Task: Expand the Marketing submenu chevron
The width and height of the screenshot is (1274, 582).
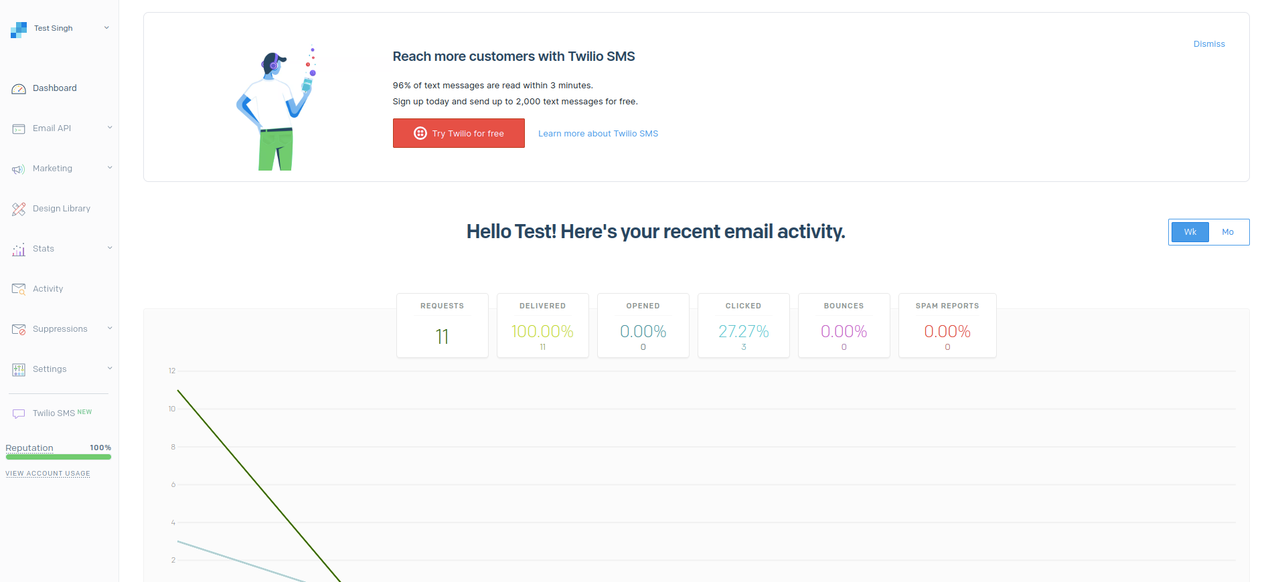Action: 110,168
